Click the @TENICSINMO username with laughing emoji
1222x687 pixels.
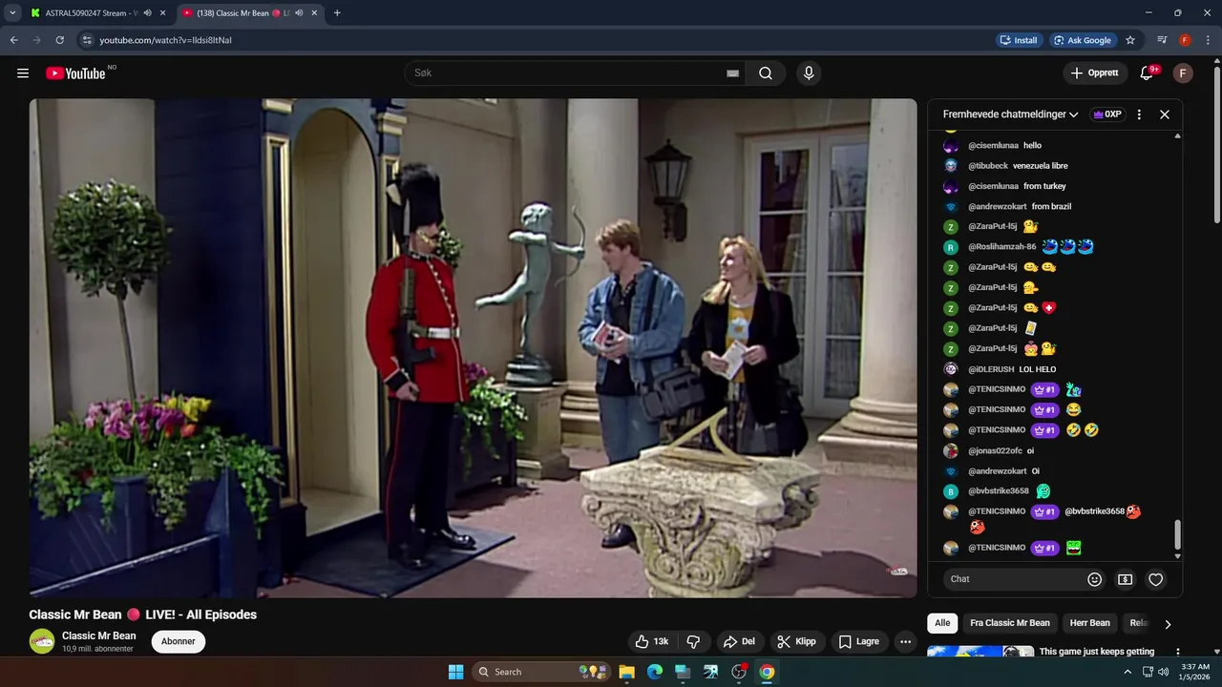pyautogui.click(x=997, y=409)
